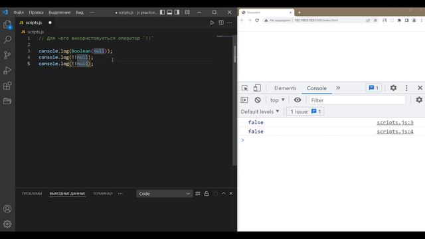Viewport: 425px width, 239px height.
Task: Open a new browser tab
Action: pos(299,13)
